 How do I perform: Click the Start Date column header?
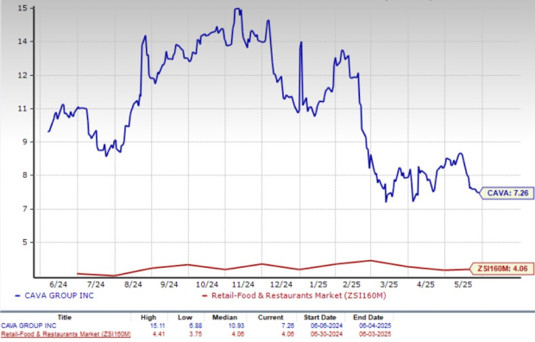[x=320, y=318]
